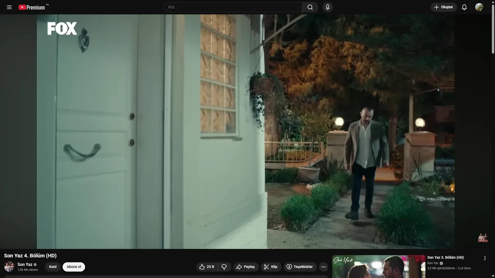Open options menu for Son Yaz 5. Bölüm
495x278 pixels.
(x=485, y=258)
